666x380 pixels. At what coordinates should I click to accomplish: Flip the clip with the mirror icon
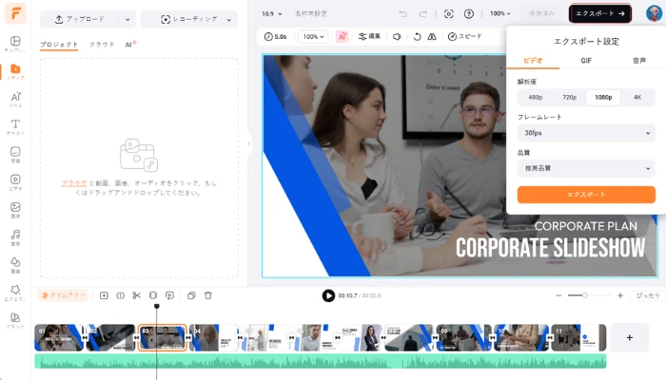pyautogui.click(x=432, y=37)
